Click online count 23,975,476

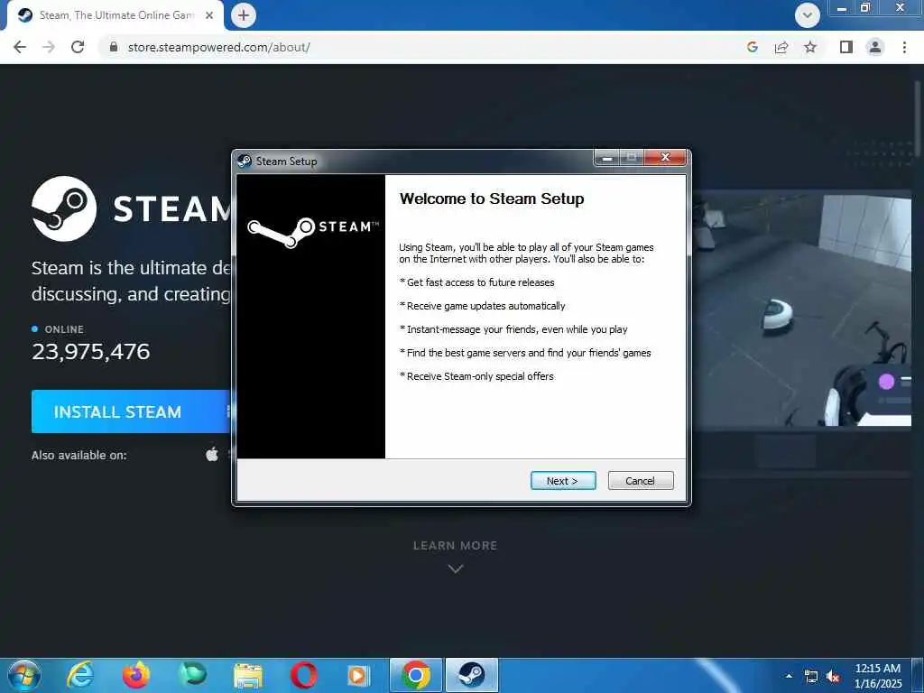(91, 352)
